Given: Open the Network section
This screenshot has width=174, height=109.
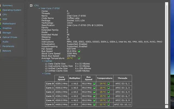Looking at the screenshot, I should [x=7, y=51].
